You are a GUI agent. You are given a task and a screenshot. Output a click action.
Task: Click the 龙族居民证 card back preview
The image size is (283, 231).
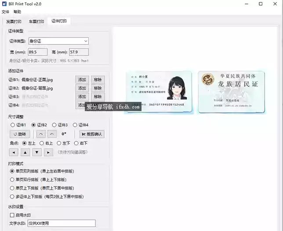(232, 92)
